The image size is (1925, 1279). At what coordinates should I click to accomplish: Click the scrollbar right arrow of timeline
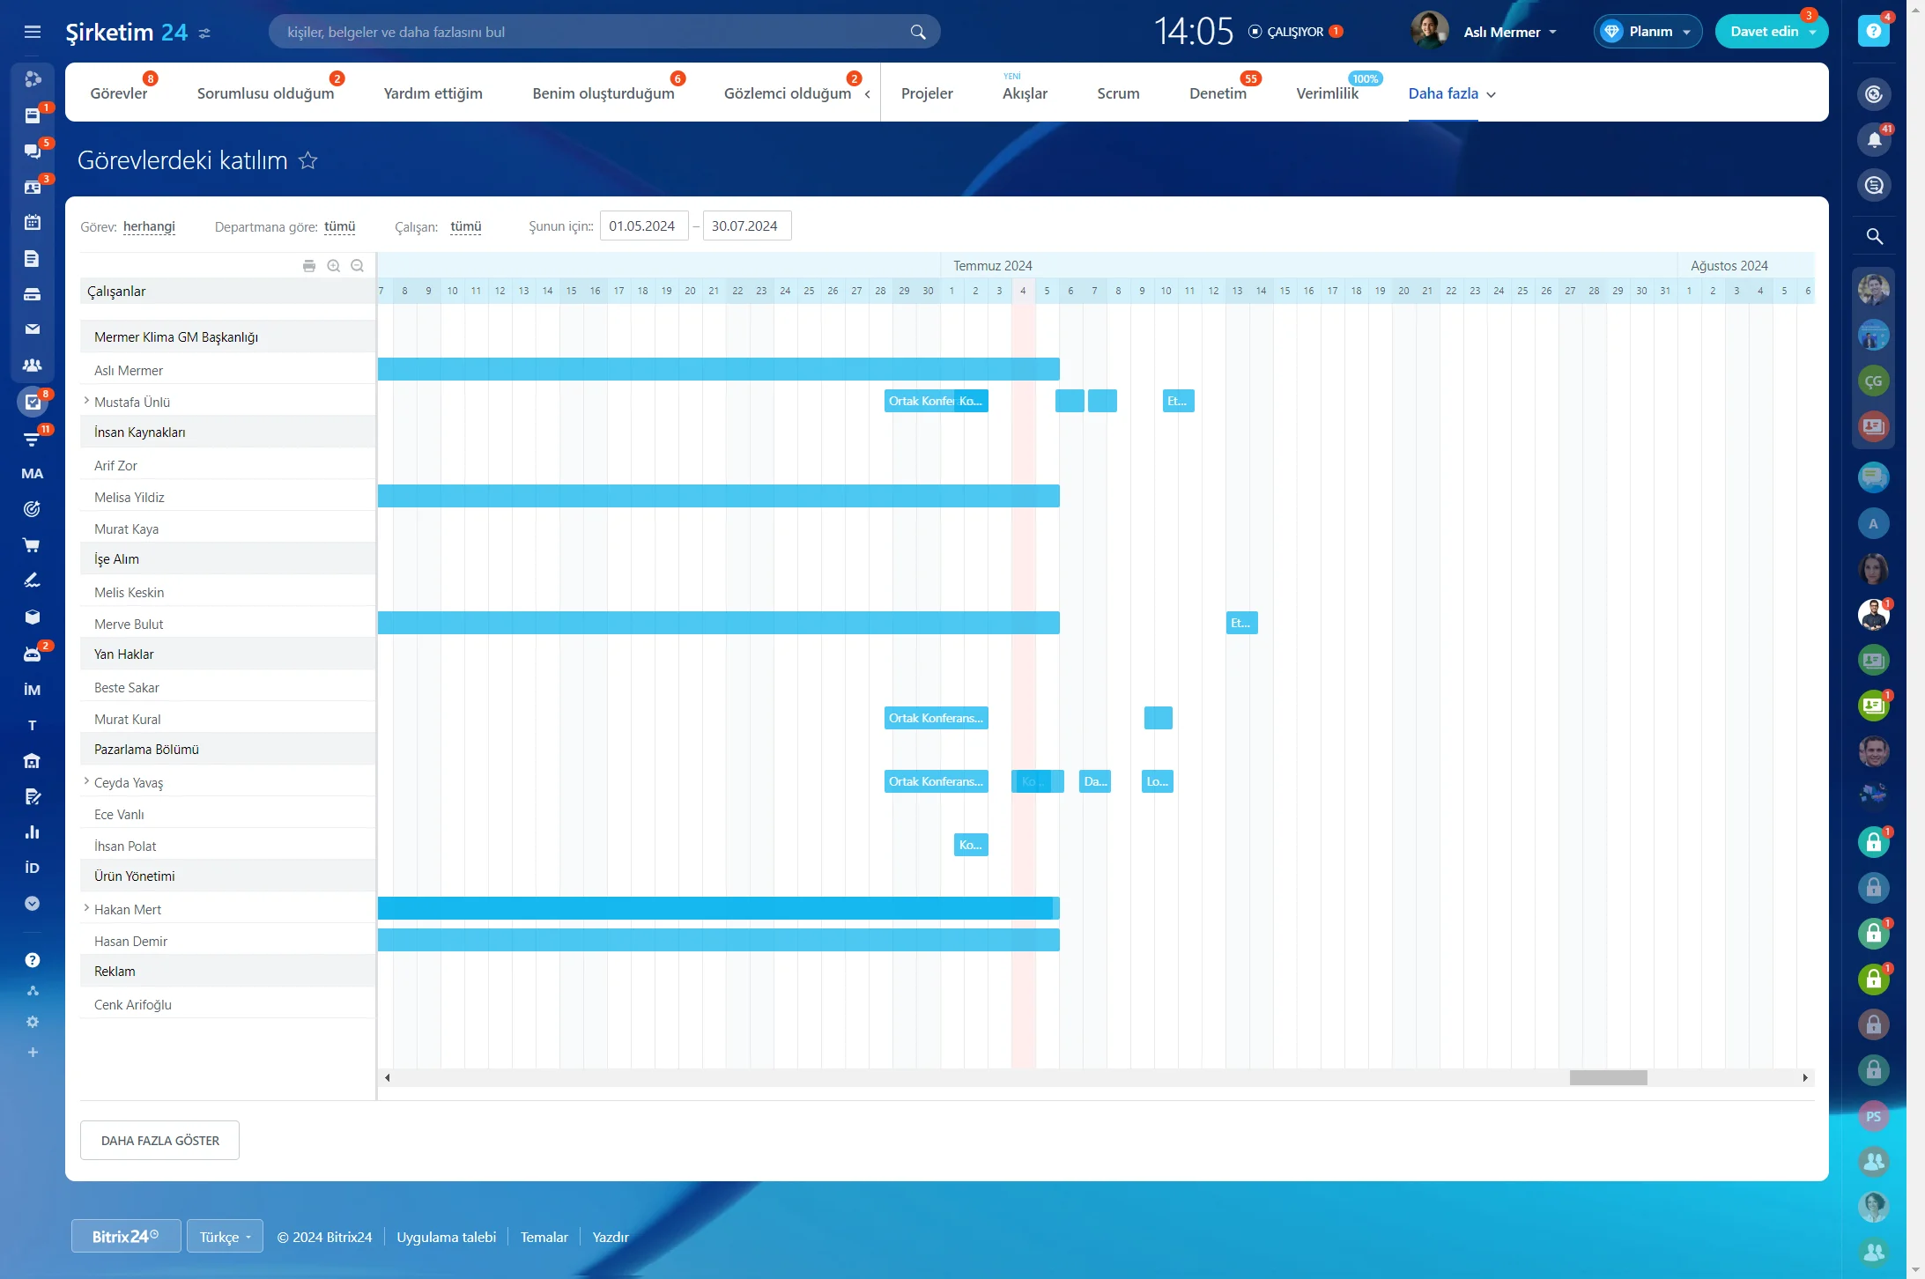pos(1805,1077)
